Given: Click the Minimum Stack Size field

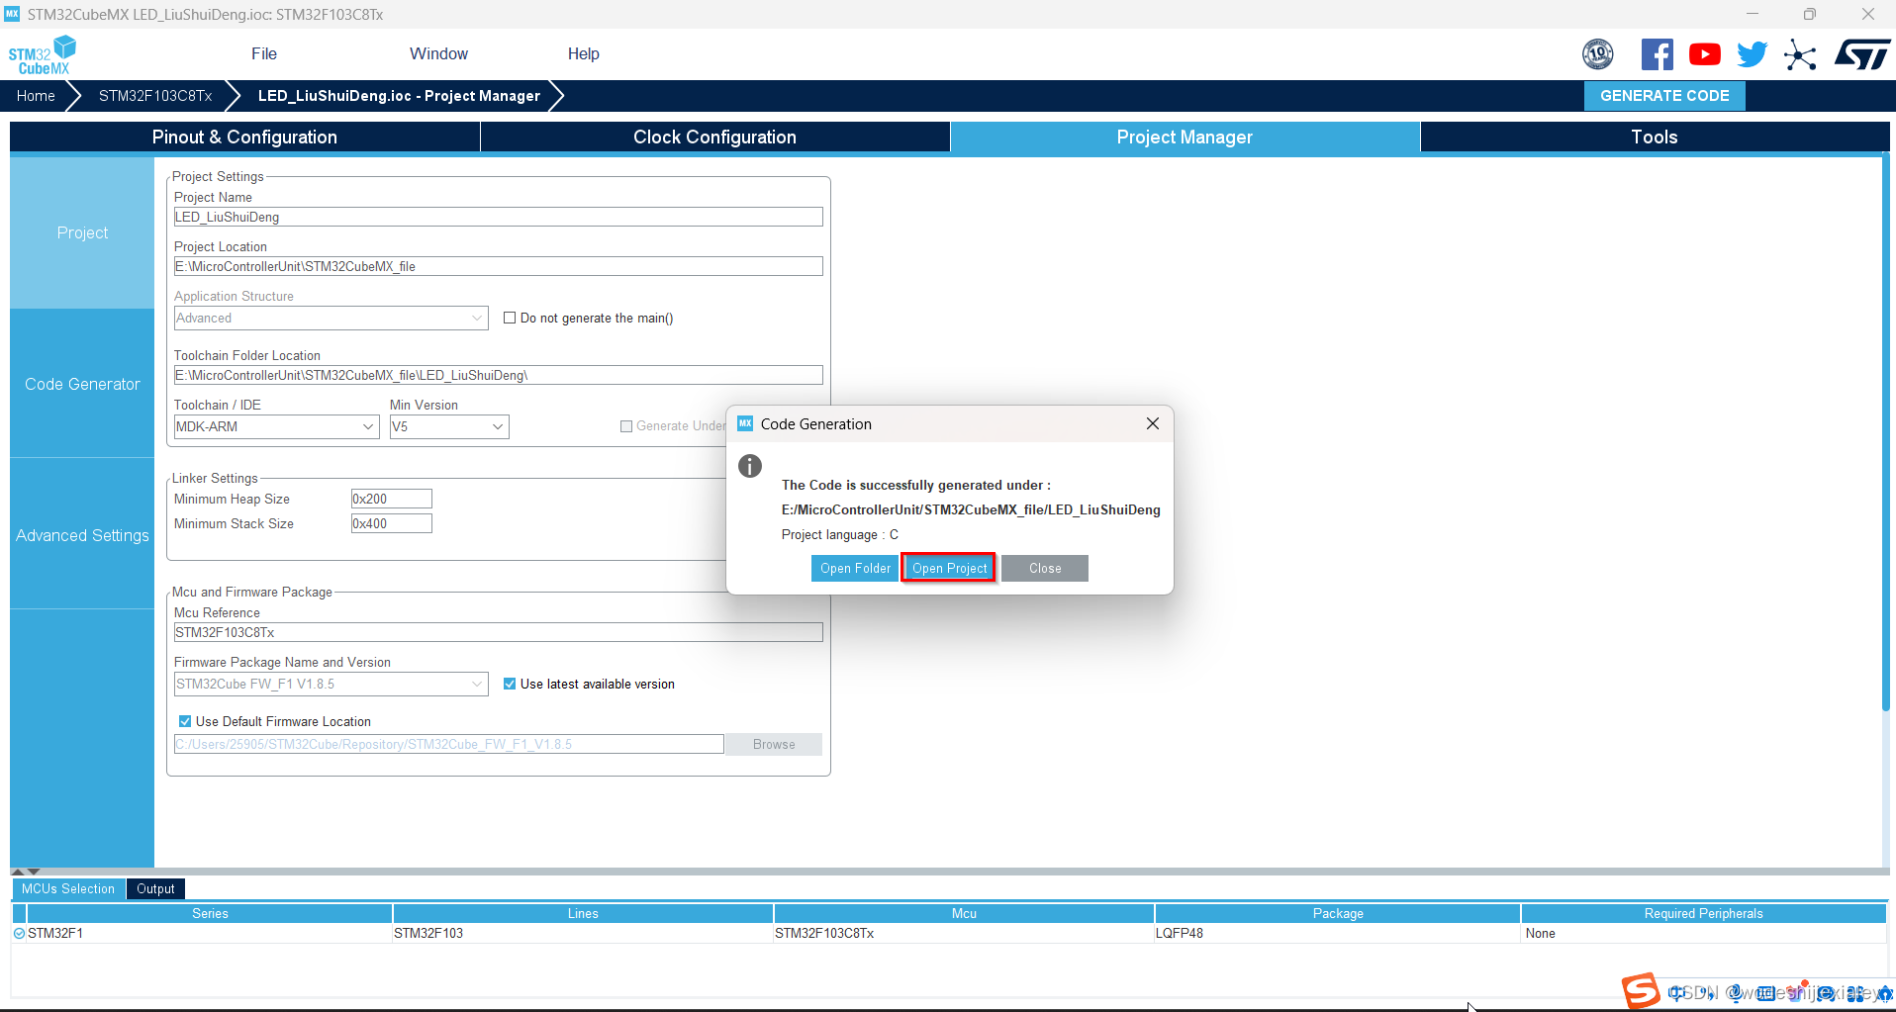Looking at the screenshot, I should pyautogui.click(x=392, y=523).
